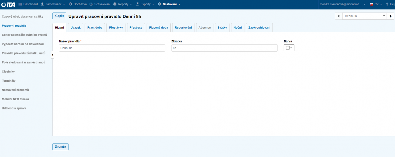Open the Úvazek tab

[76, 28]
